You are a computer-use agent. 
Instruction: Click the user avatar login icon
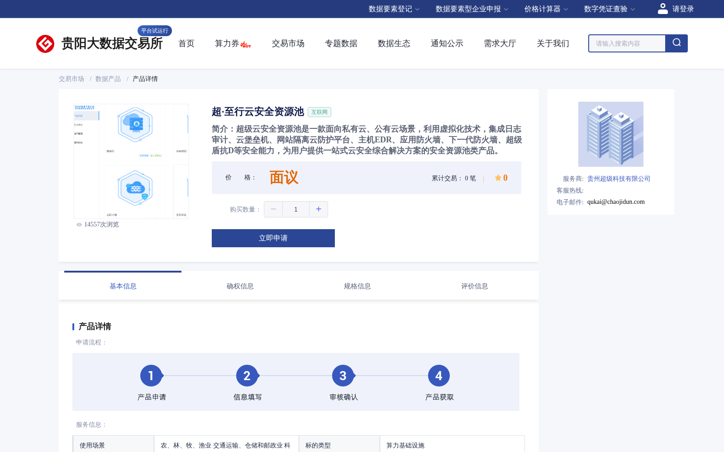click(662, 9)
